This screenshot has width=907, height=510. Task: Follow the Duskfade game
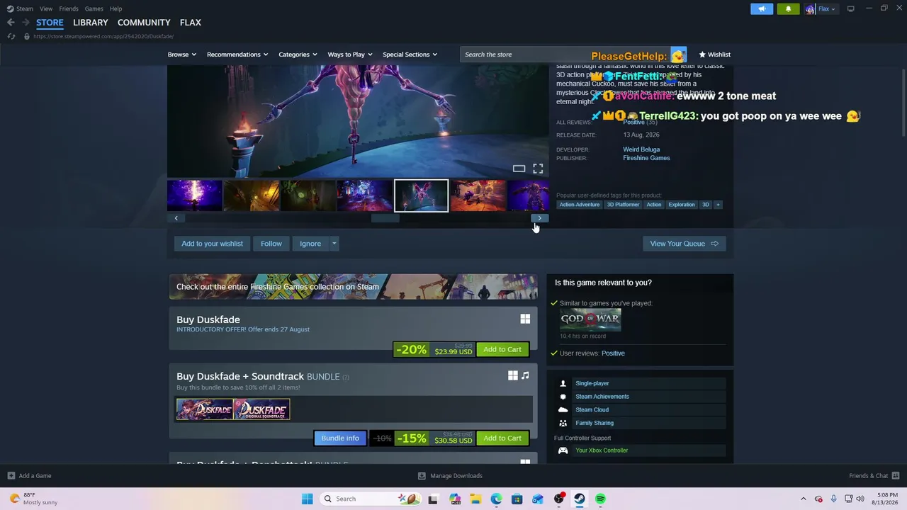[271, 244]
